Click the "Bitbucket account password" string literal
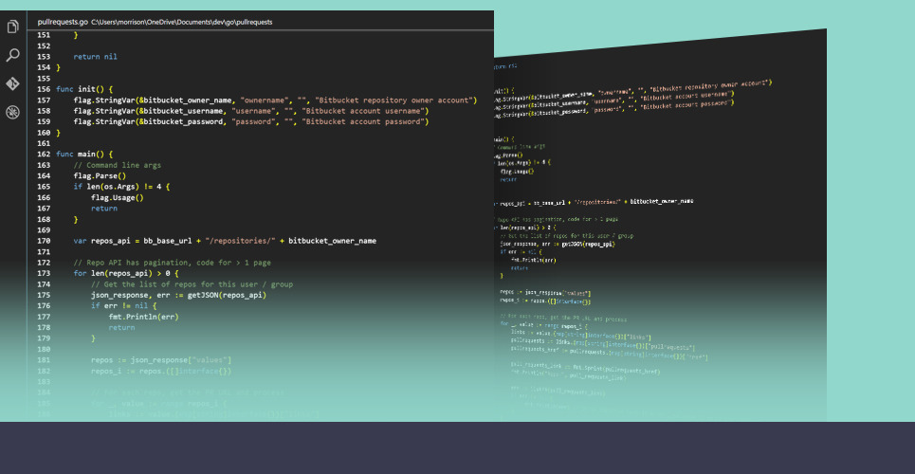Screen dimensions: 915x474 (x=363, y=121)
